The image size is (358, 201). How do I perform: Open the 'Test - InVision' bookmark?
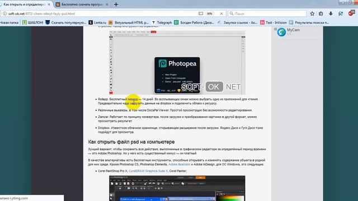[x=274, y=22]
